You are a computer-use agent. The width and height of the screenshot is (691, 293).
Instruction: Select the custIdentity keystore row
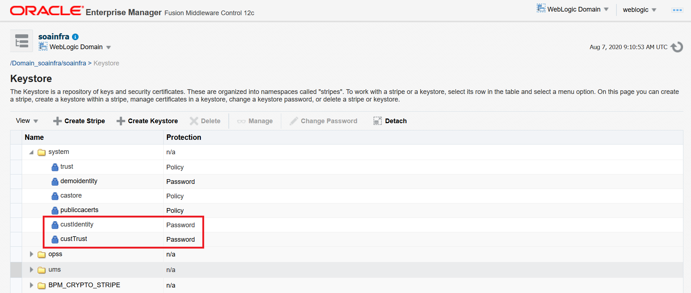[x=347, y=225]
